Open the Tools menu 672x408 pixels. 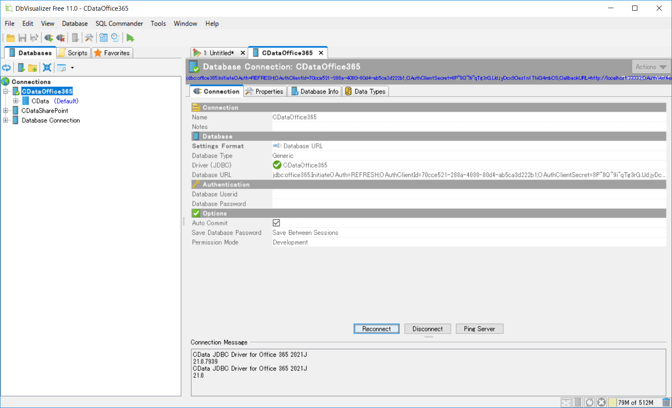(x=158, y=24)
